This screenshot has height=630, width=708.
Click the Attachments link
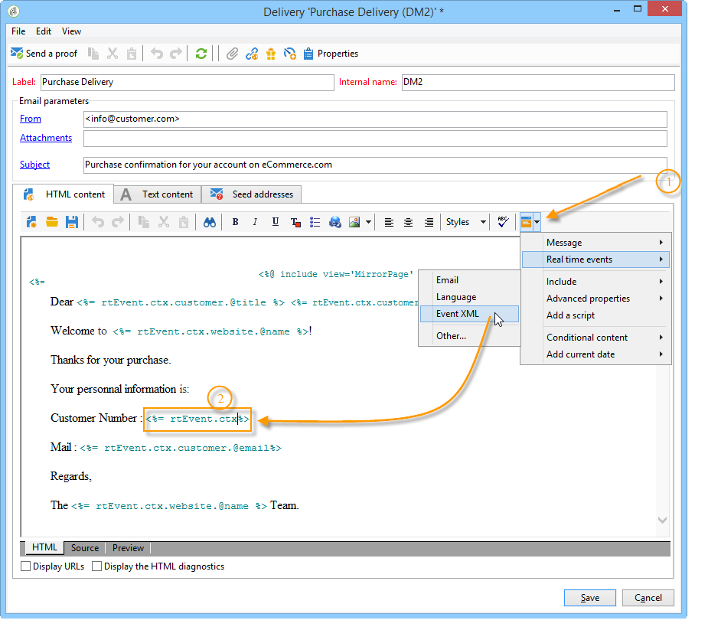click(x=46, y=138)
